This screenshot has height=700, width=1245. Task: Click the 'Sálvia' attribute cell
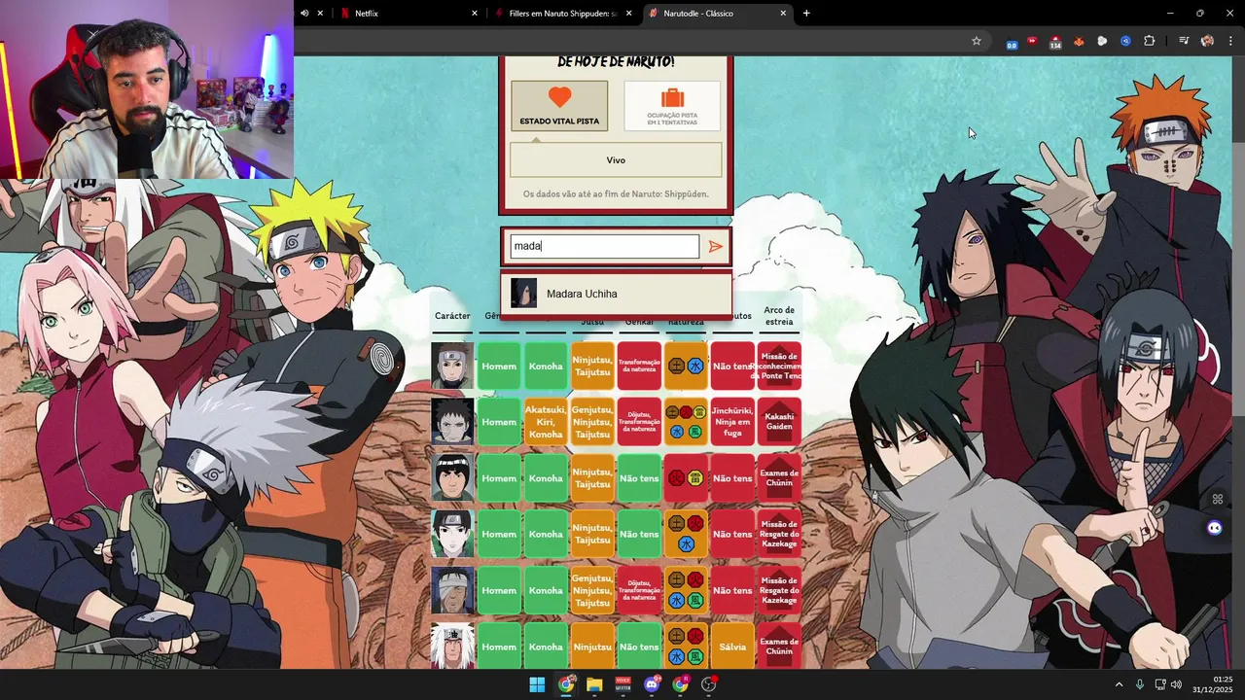pyautogui.click(x=732, y=647)
